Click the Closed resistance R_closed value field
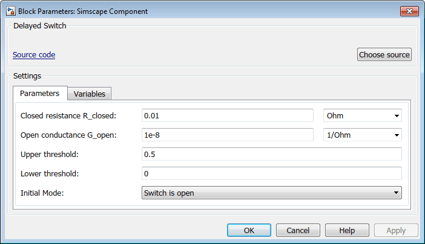Viewport: 425px width, 244px height. (x=227, y=115)
